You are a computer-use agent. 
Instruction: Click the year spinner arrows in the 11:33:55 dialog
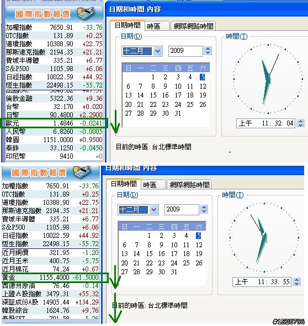click(204, 209)
